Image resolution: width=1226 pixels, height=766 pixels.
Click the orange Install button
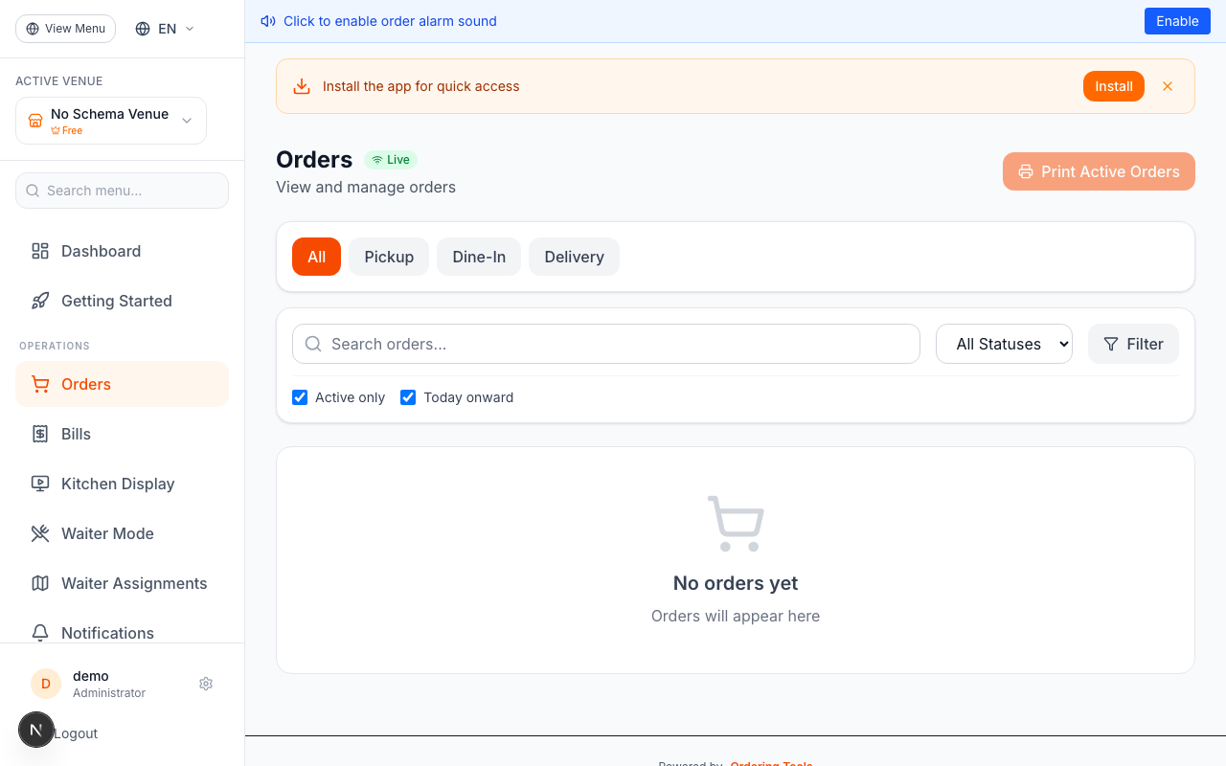click(x=1113, y=86)
